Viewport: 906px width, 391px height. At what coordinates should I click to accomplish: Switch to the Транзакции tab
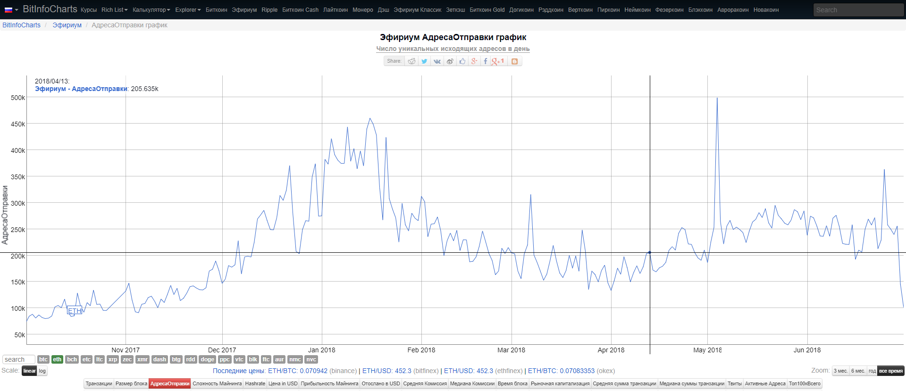click(99, 384)
